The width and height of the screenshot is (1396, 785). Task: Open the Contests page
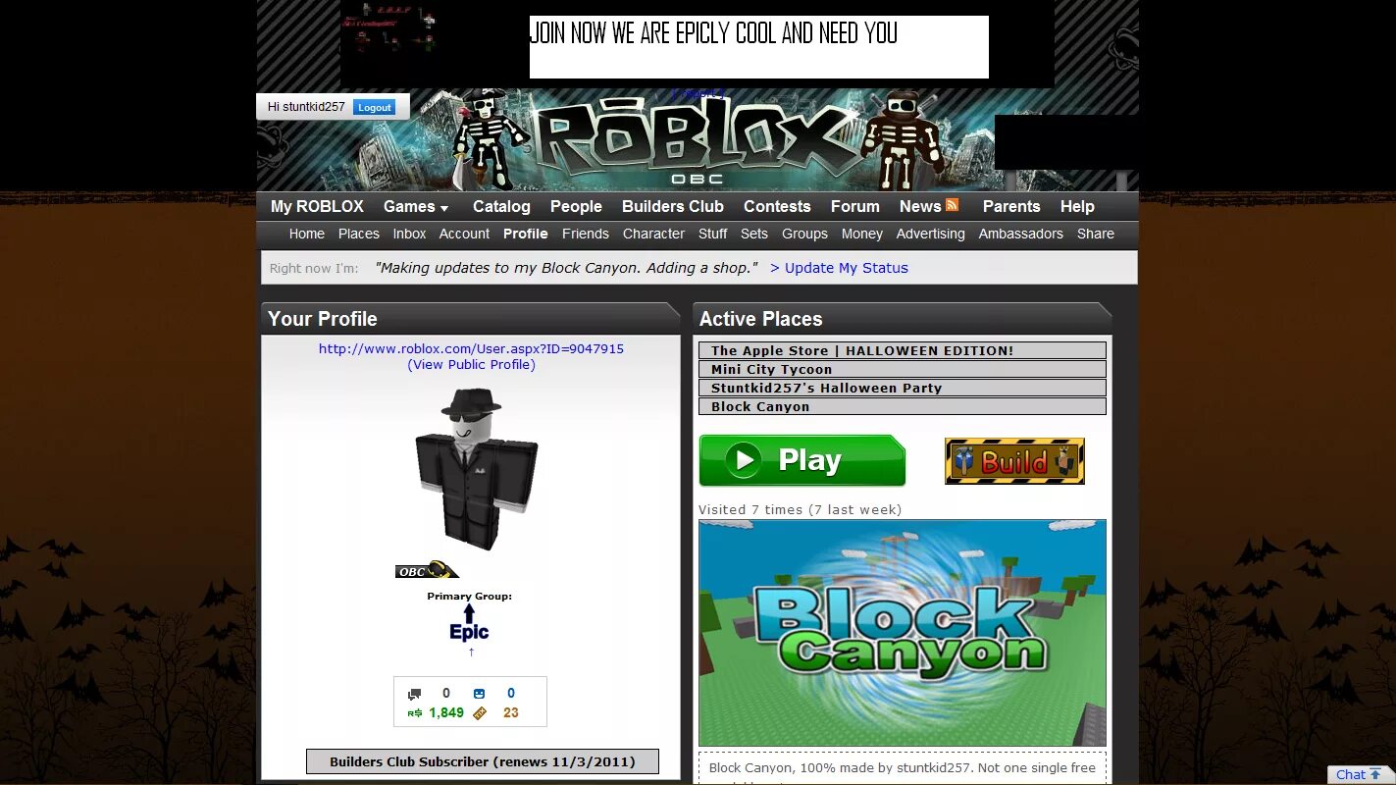click(777, 206)
